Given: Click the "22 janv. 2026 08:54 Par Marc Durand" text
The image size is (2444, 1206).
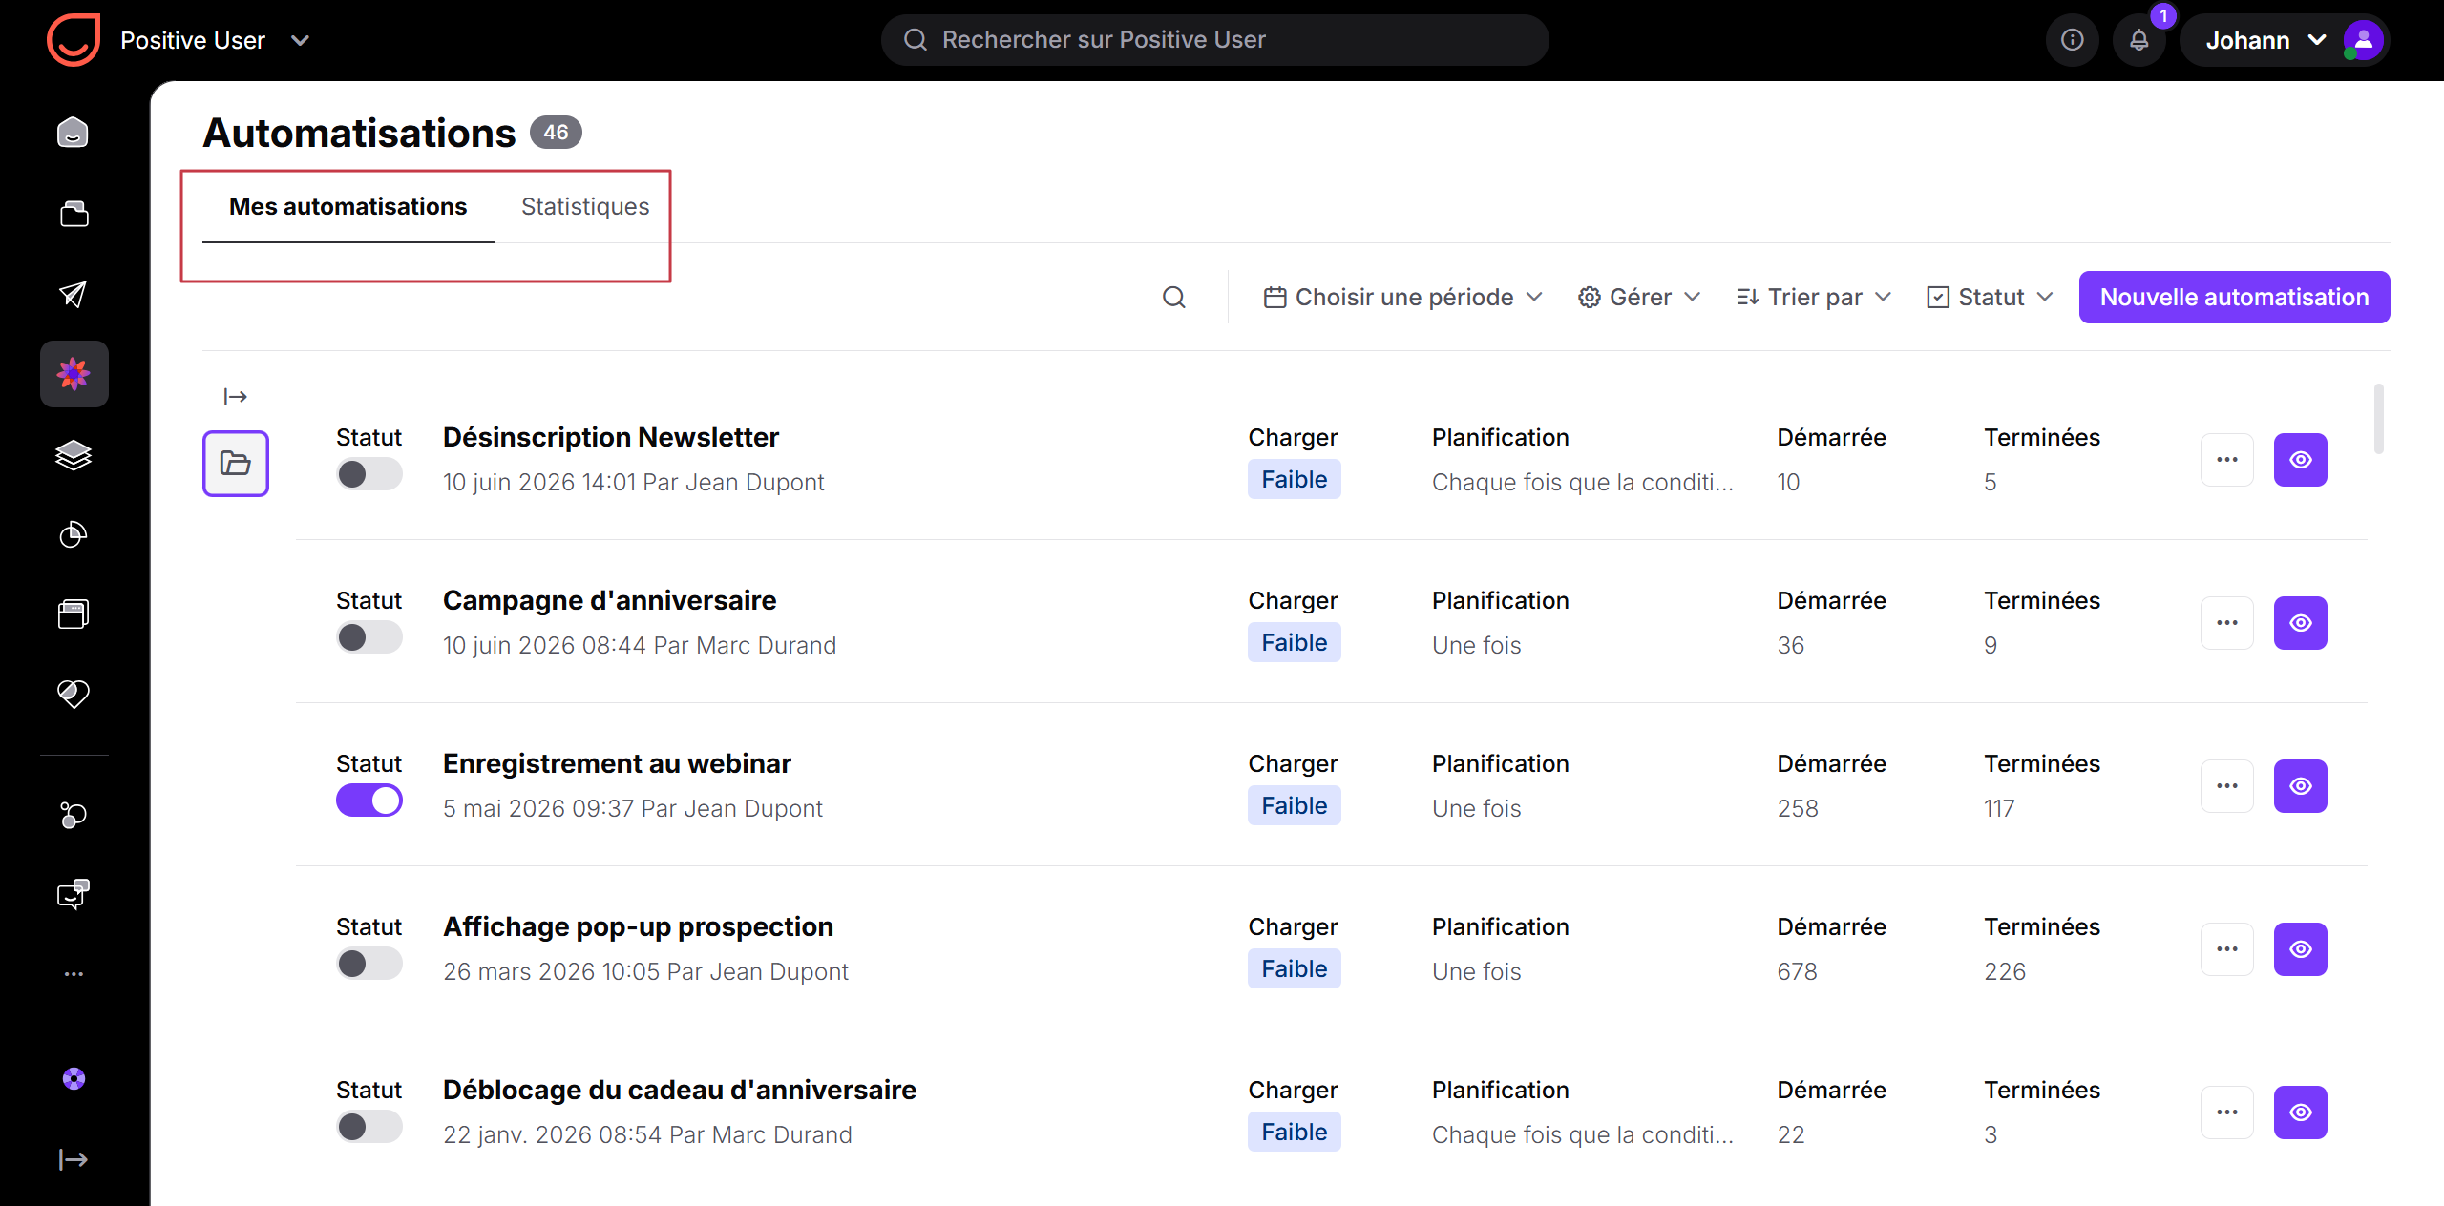Looking at the screenshot, I should point(647,1135).
